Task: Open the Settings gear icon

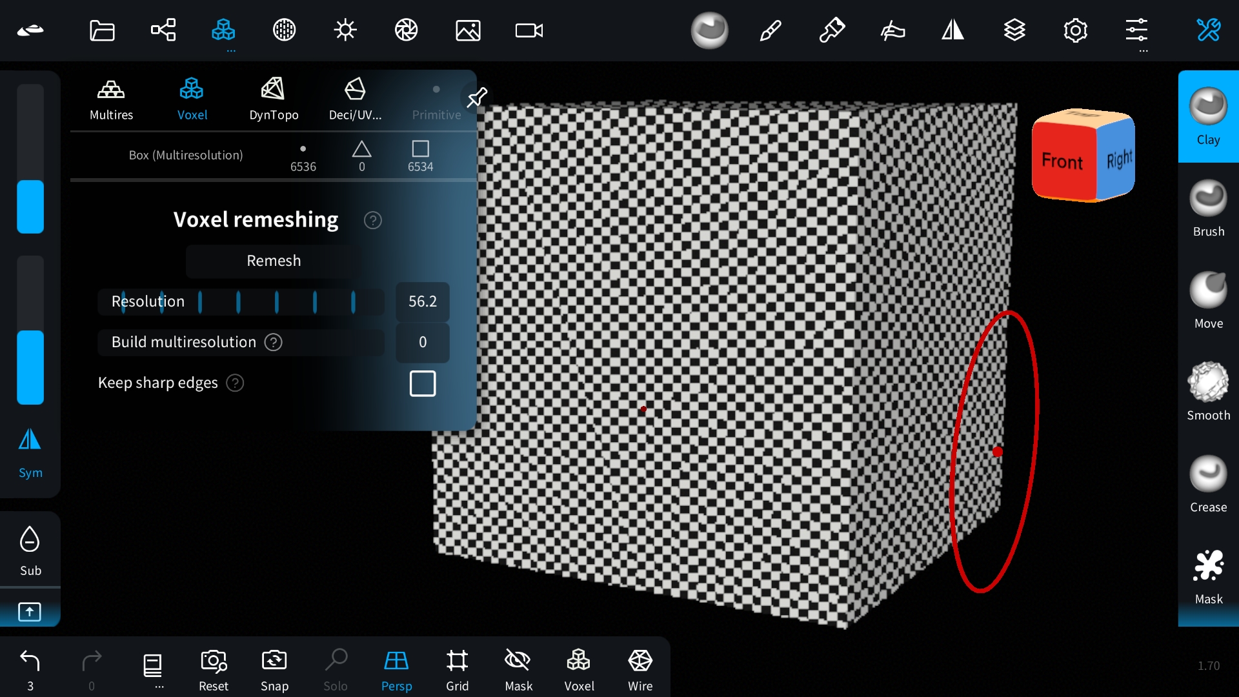Action: point(1075,30)
